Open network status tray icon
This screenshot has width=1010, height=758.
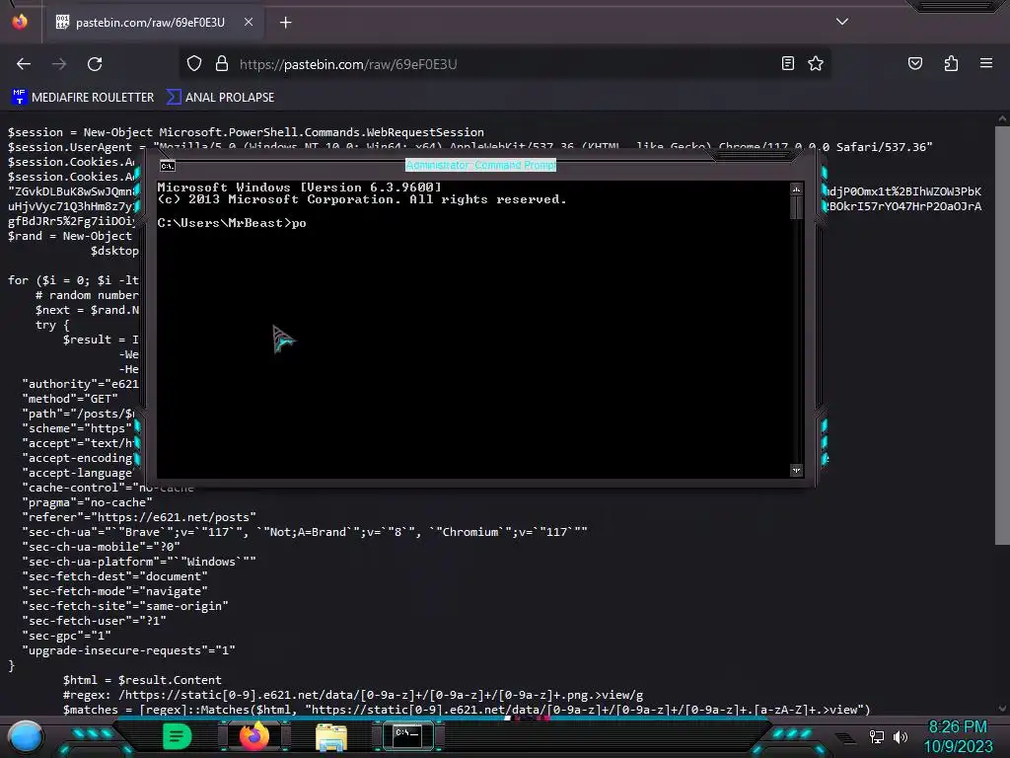tap(876, 736)
